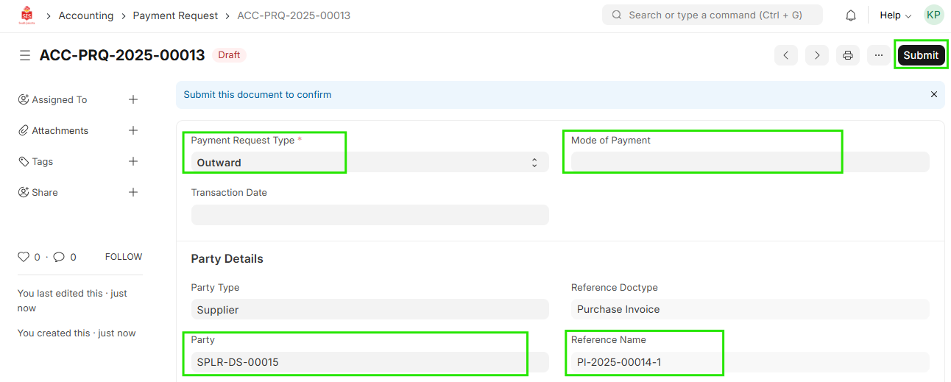Viewport: 951px width, 382px height.
Task: Toggle the sidebar hamburger menu
Action: coord(25,55)
